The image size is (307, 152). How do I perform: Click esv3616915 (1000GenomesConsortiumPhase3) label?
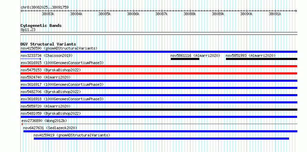62,63
